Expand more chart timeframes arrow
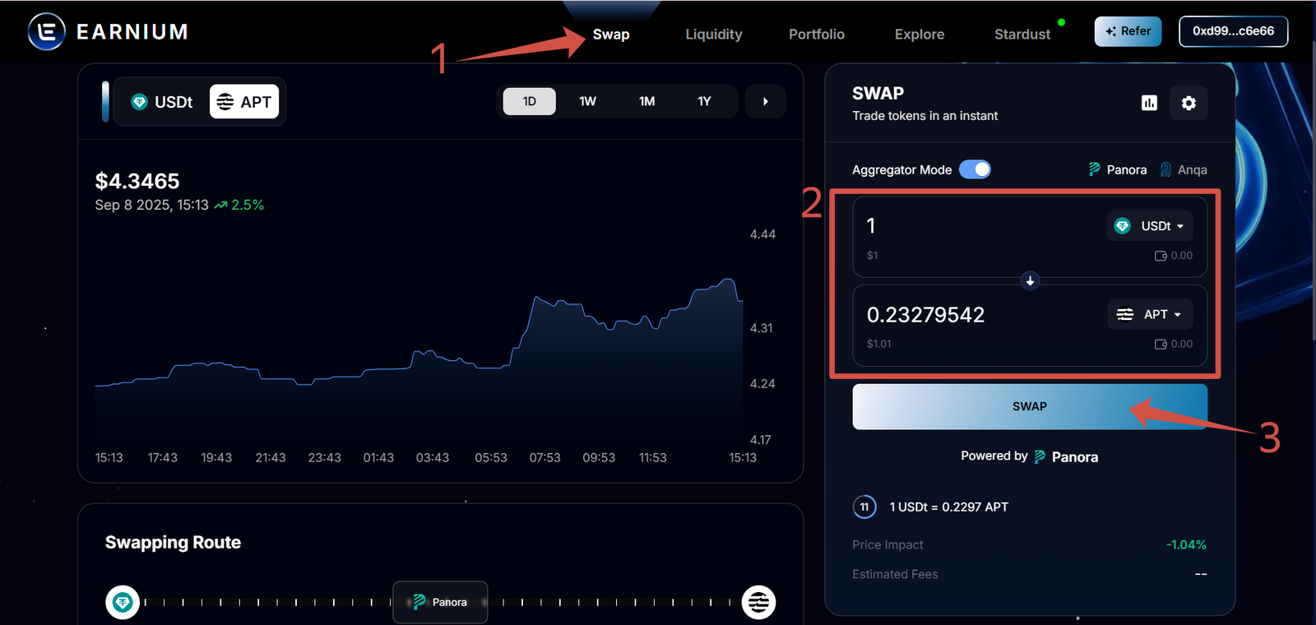This screenshot has height=625, width=1316. (765, 101)
